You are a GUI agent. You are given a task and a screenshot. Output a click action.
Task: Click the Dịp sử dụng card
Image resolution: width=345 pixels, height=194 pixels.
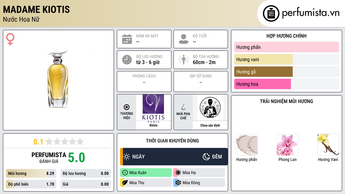click(201, 82)
